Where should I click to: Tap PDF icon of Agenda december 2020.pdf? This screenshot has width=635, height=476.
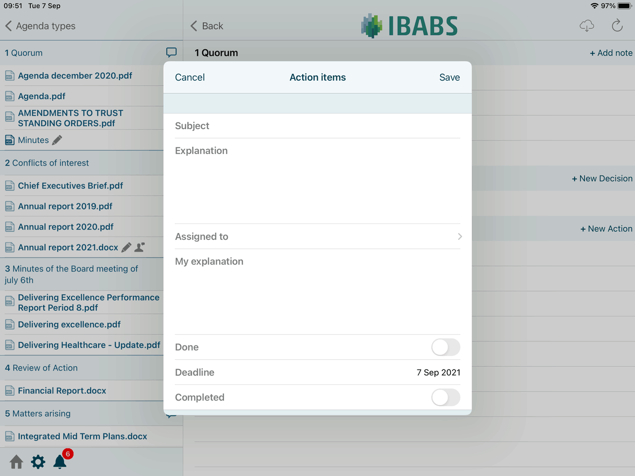point(10,76)
